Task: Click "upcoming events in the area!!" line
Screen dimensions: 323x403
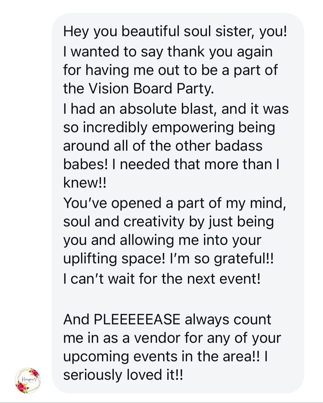Action: tap(166, 357)
